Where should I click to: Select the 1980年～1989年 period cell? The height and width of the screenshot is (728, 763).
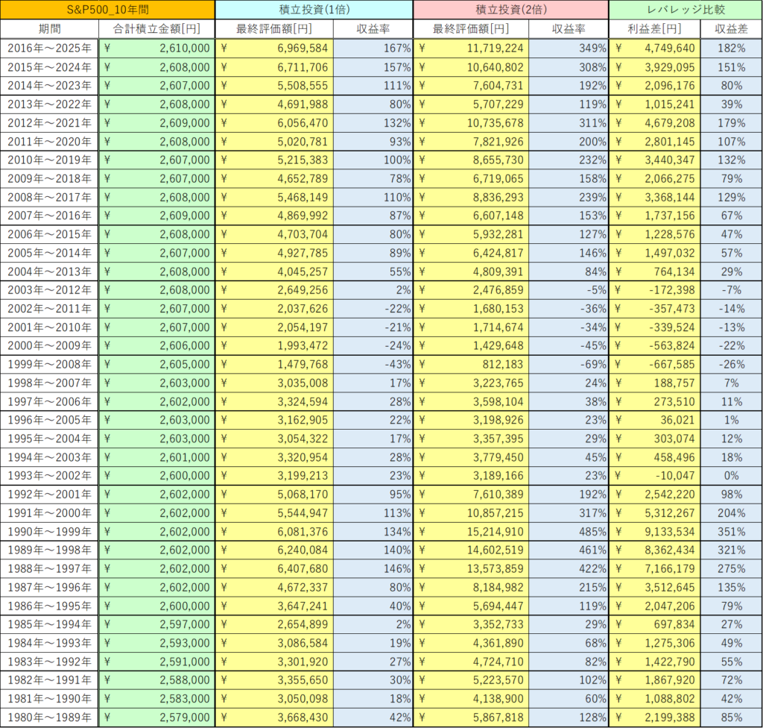[49, 718]
